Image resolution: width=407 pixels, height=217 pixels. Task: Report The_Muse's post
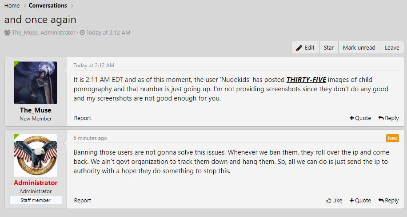coord(83,118)
